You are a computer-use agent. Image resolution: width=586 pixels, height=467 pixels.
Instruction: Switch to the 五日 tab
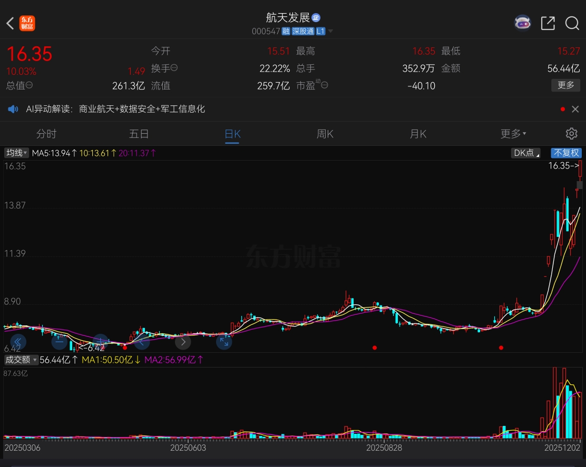coord(139,134)
